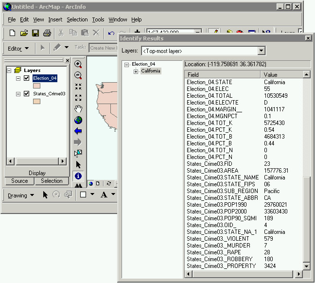The height and width of the screenshot is (283, 315).
Task: Save the map with floppy disk icon
Action: (x=35, y=33)
